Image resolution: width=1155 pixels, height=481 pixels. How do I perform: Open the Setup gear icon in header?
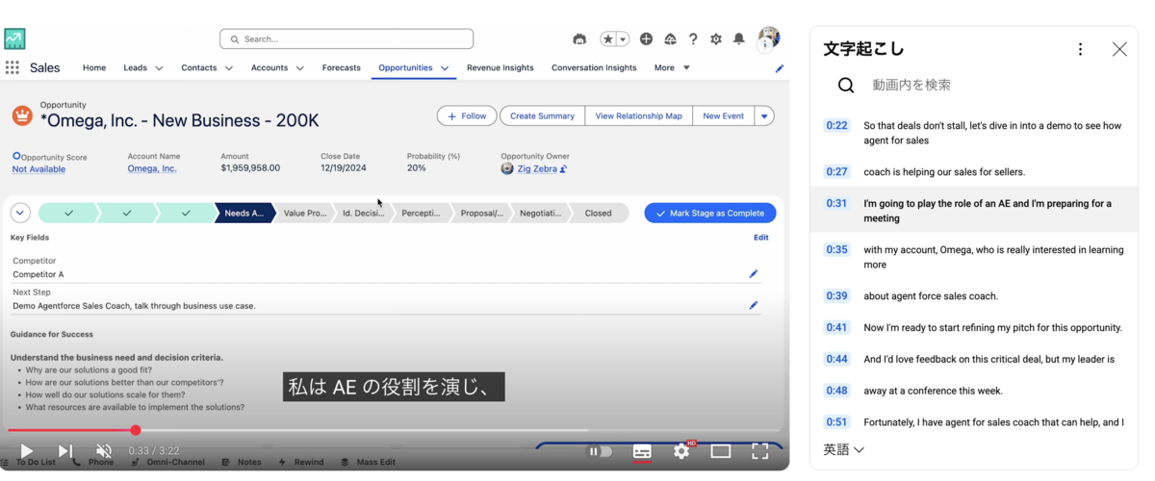716,39
